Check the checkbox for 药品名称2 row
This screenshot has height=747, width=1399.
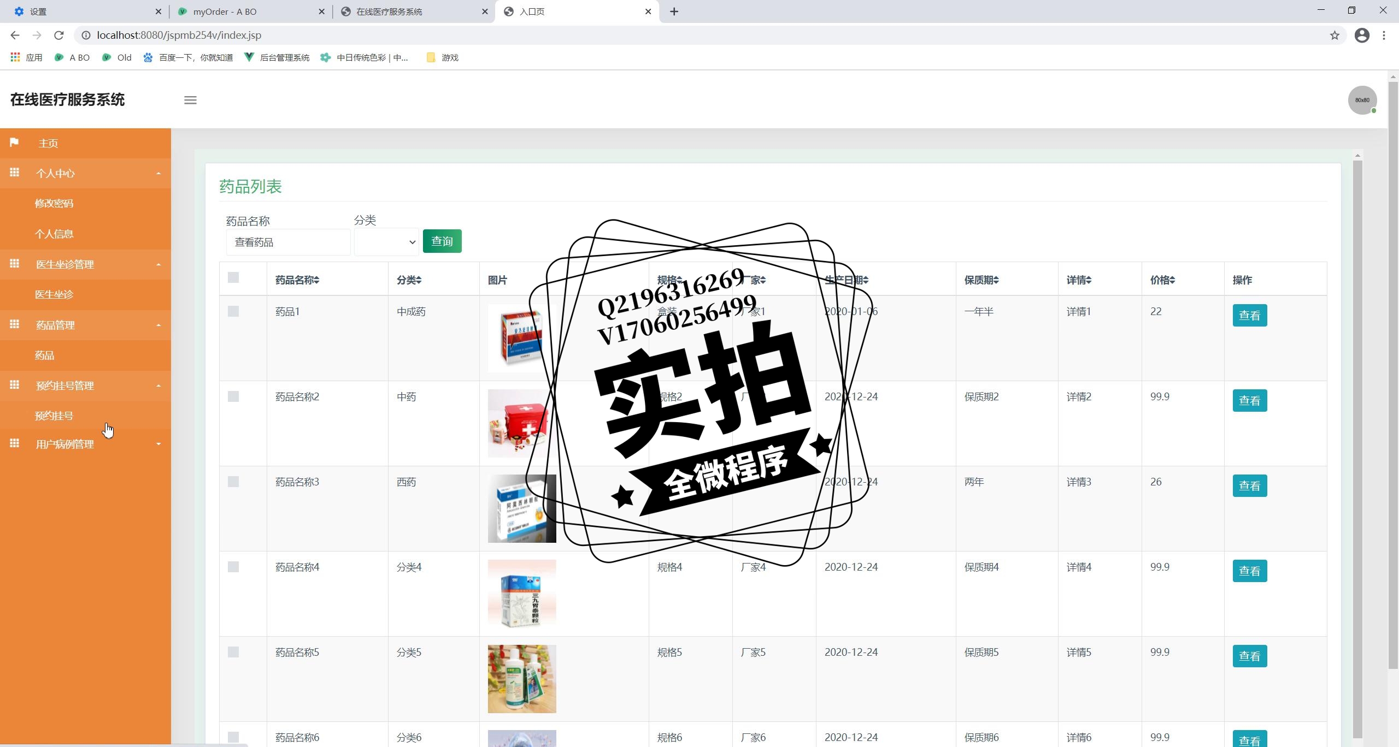(233, 396)
